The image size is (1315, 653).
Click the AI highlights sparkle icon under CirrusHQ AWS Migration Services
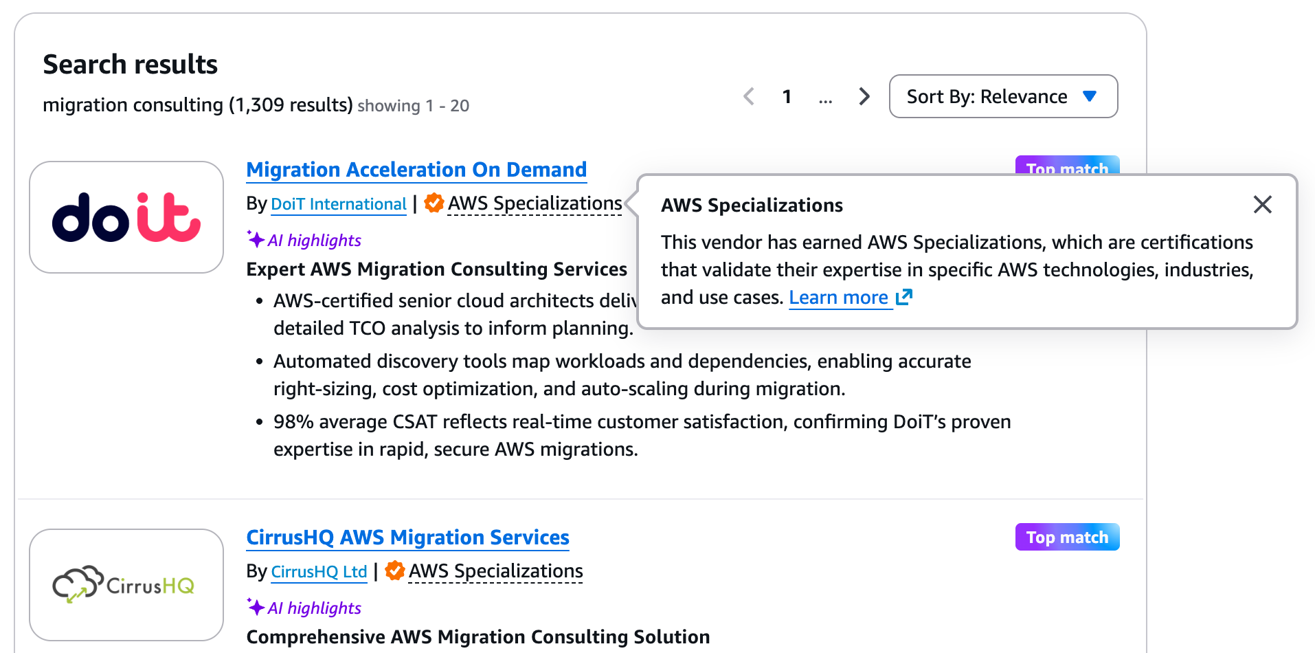coord(255,607)
